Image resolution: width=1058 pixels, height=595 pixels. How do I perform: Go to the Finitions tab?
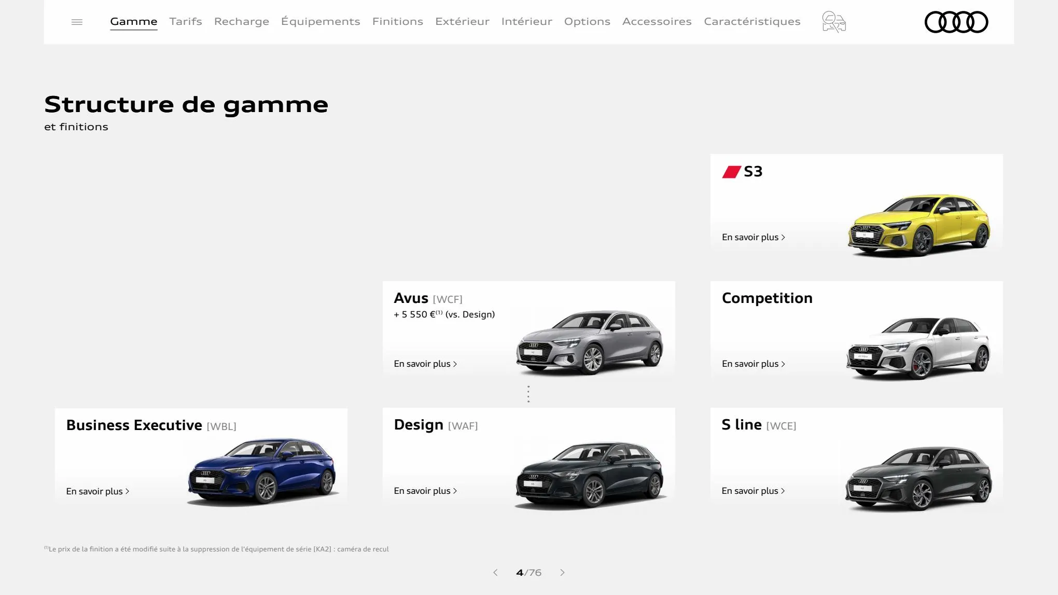pyautogui.click(x=398, y=21)
